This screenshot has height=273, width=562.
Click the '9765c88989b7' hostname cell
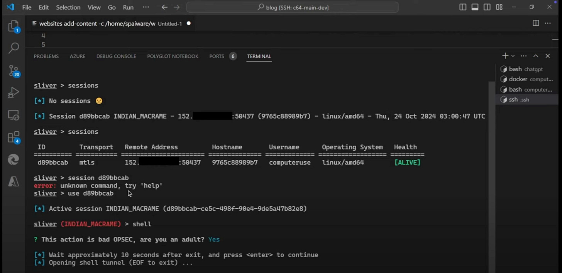click(235, 162)
